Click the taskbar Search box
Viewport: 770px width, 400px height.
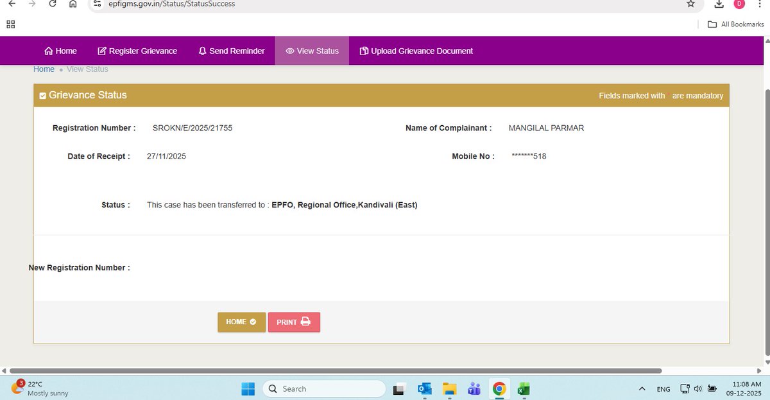(x=324, y=388)
